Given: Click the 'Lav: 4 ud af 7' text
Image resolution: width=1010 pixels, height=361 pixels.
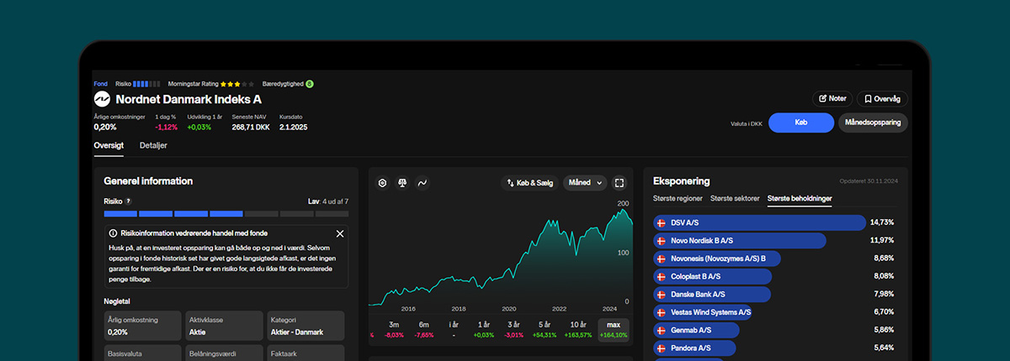Looking at the screenshot, I should tap(328, 201).
